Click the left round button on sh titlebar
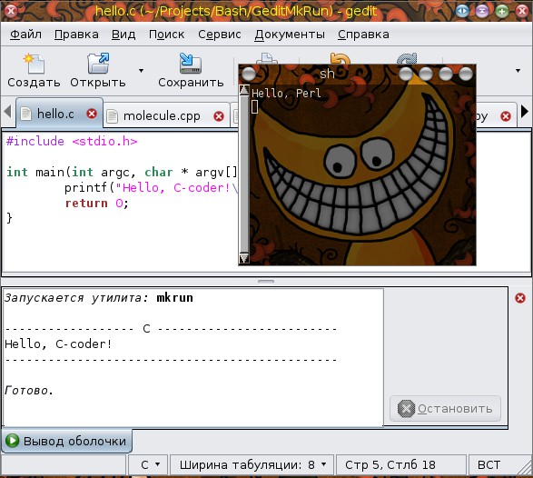This screenshot has width=533, height=478. click(x=249, y=74)
